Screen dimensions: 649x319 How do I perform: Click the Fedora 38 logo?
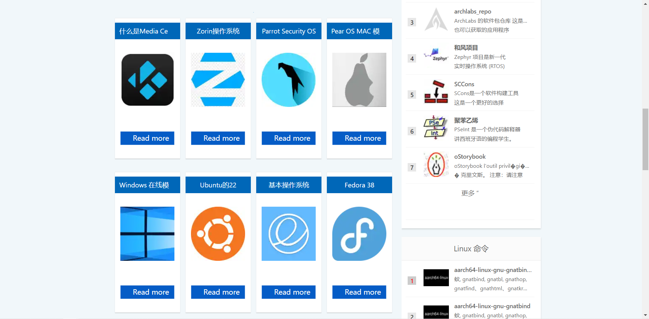pyautogui.click(x=359, y=234)
